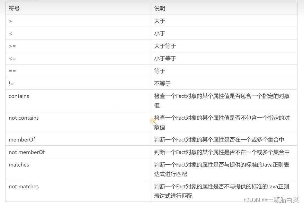The height and width of the screenshot is (206, 304).
Task: Click the contains operator cell
Action: [78, 100]
